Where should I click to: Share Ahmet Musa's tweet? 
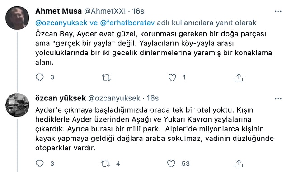point(239,77)
